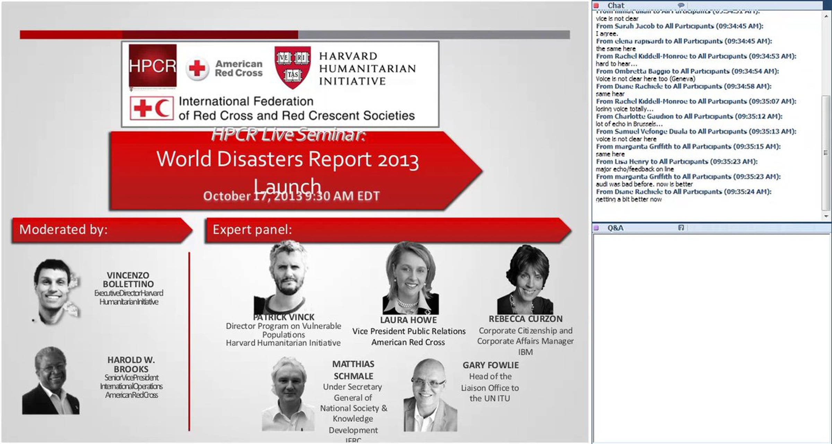This screenshot has height=444, width=832.
Task: Click the speech bubble icon in Chat header
Action: (x=681, y=5)
